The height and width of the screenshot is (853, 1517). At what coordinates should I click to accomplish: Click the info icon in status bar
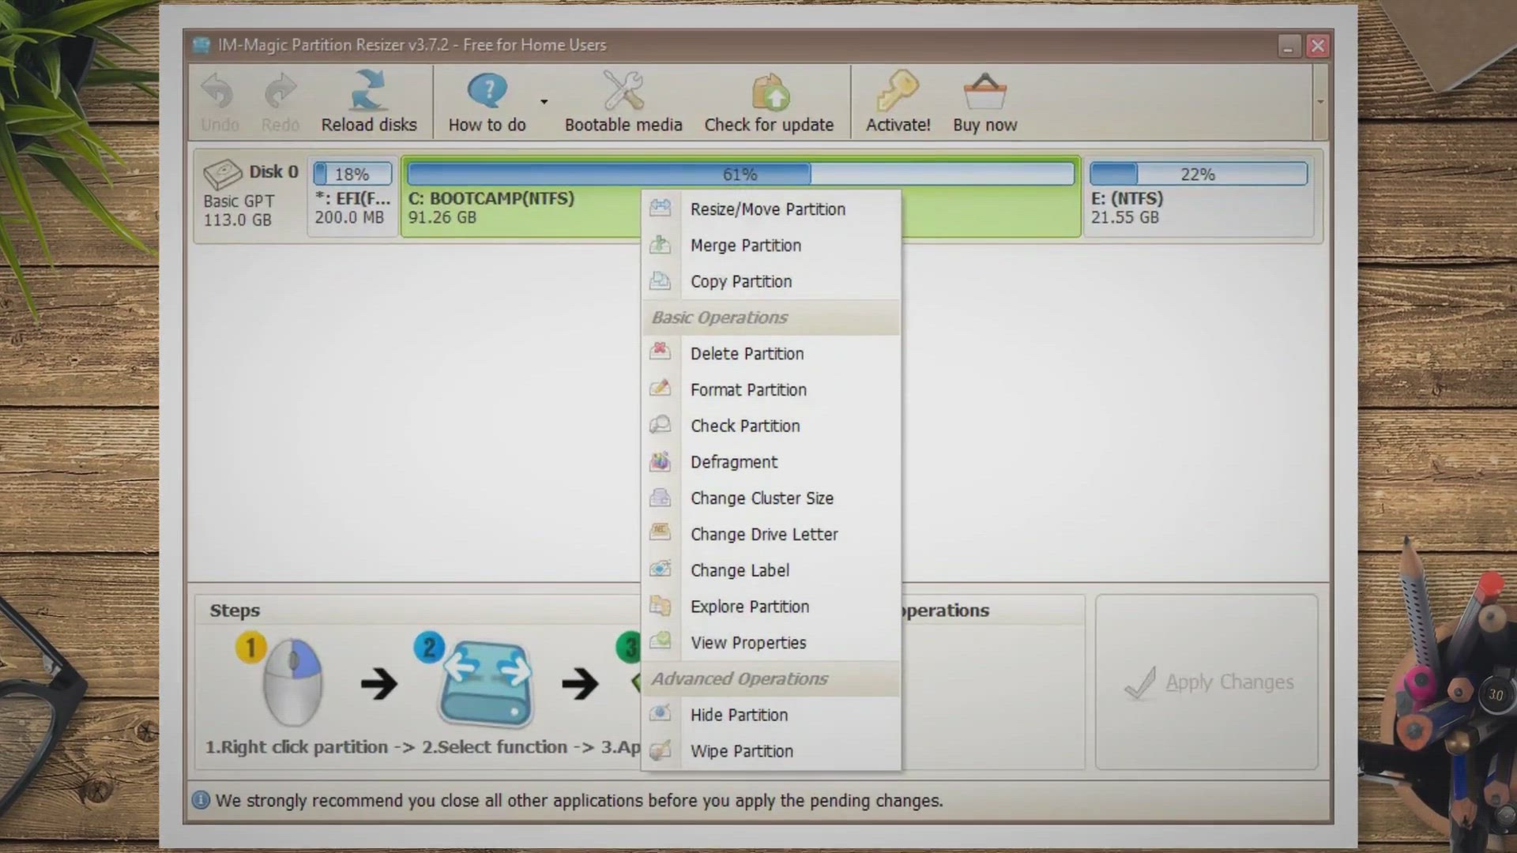[201, 800]
